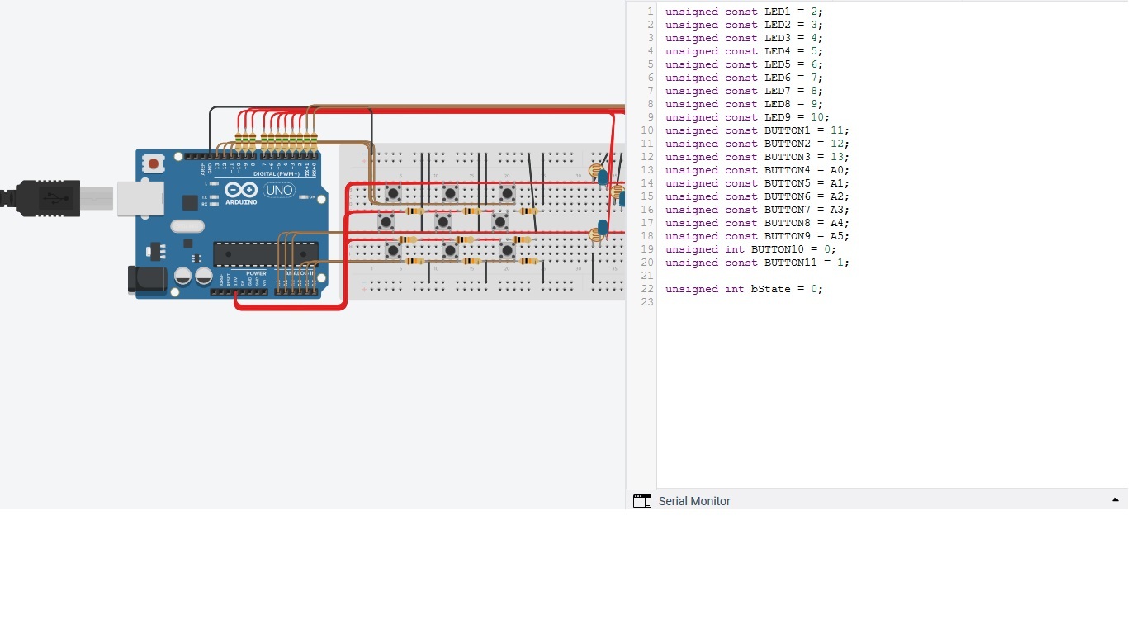Click code line 'LED4 = 5'
This screenshot has height=634, width=1131.
[x=744, y=51]
